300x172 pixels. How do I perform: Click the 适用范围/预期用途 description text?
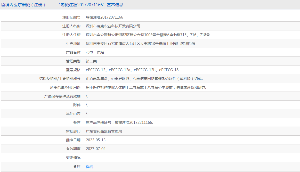tap(147, 87)
